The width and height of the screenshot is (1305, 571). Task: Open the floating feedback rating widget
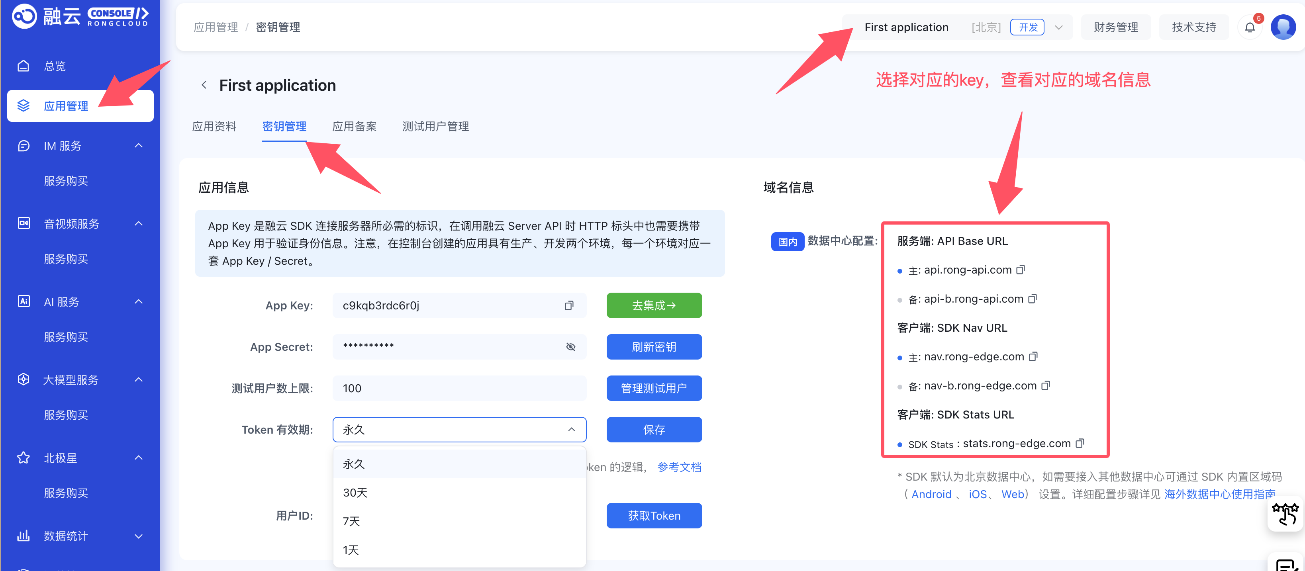click(1285, 514)
